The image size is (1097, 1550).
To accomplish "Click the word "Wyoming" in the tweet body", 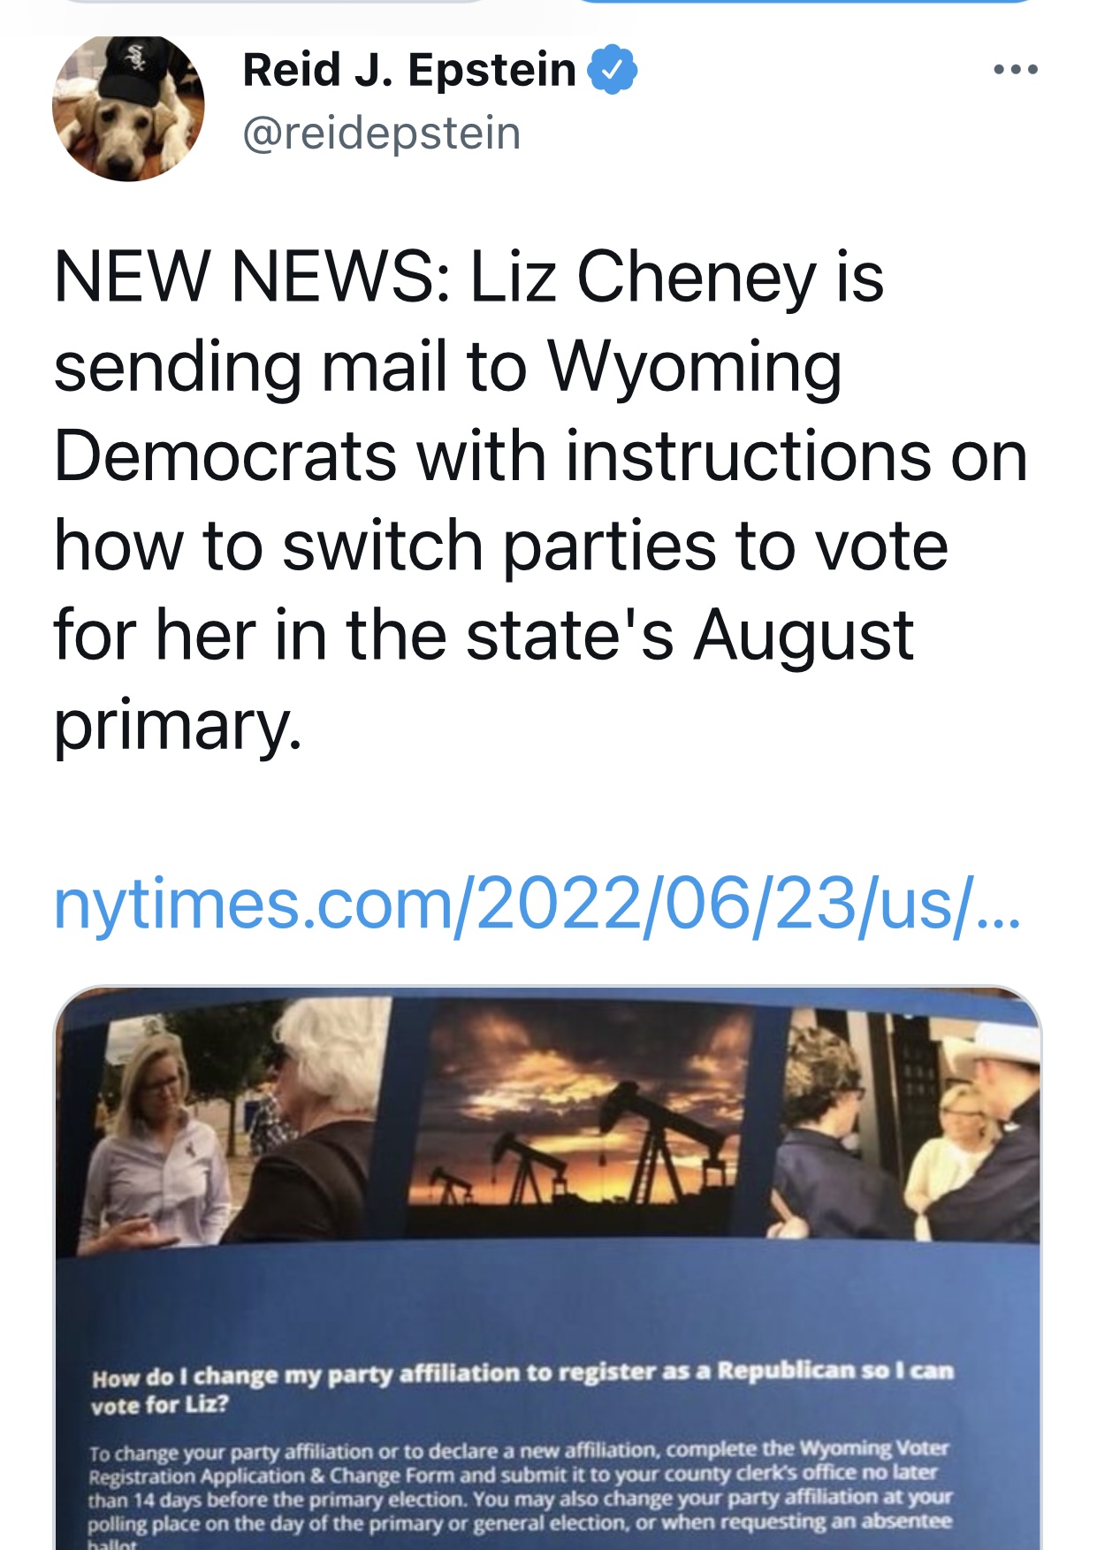I will click(x=694, y=366).
